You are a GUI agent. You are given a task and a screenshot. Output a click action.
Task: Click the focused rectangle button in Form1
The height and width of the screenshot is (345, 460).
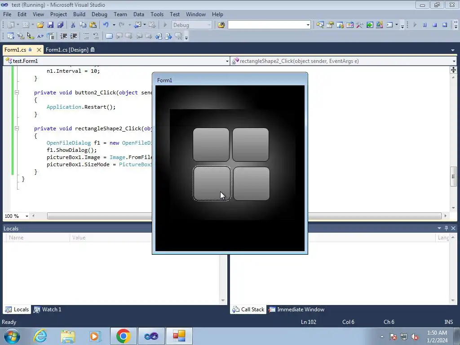click(212, 183)
